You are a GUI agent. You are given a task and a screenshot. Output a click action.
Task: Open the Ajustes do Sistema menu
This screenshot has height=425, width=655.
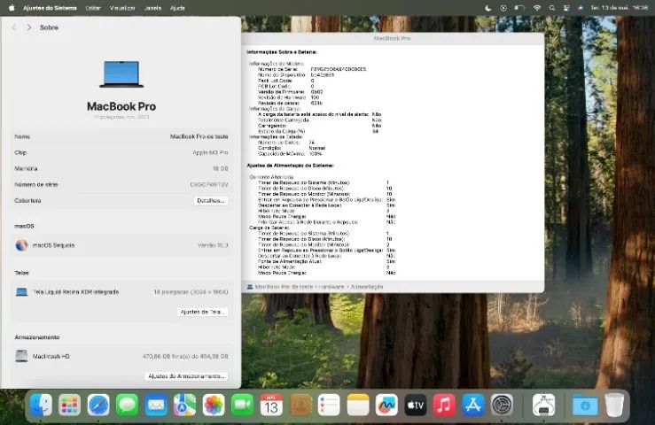(50, 8)
